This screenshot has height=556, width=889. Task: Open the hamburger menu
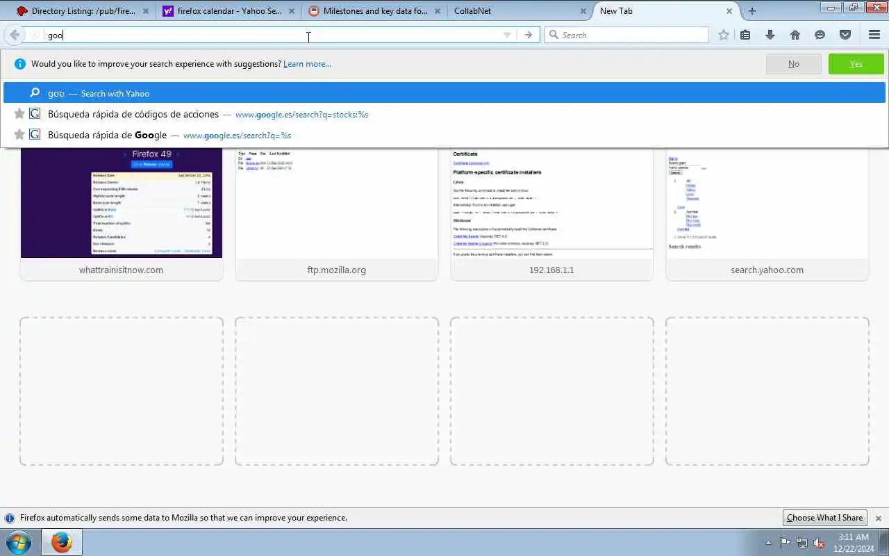coord(874,35)
